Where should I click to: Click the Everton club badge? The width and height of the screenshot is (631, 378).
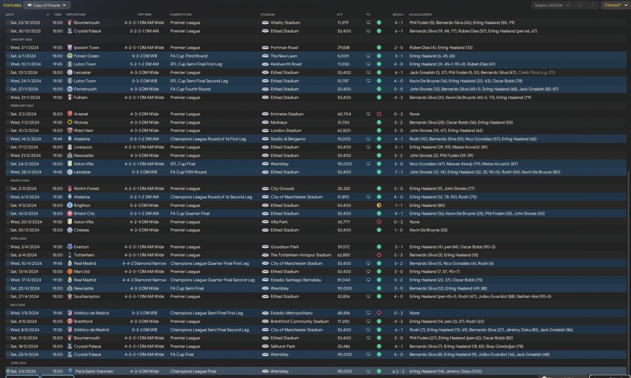click(x=70, y=247)
